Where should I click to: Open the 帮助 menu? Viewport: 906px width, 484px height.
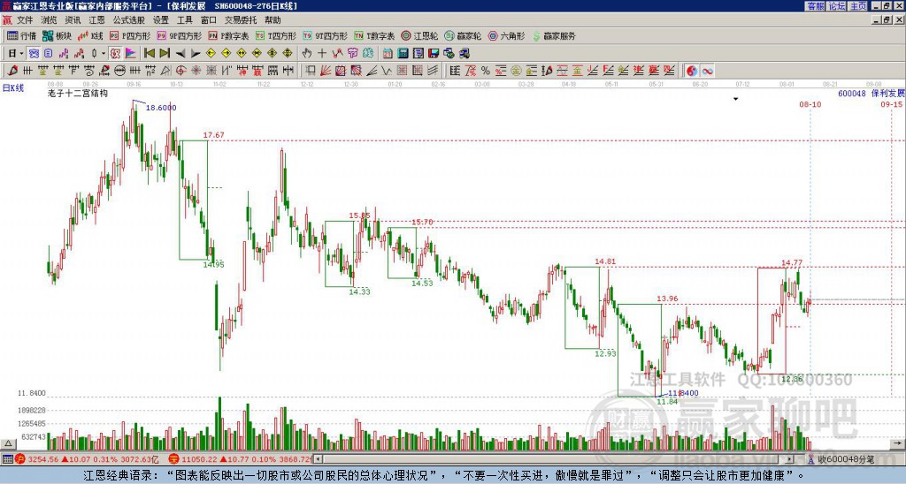tap(273, 20)
